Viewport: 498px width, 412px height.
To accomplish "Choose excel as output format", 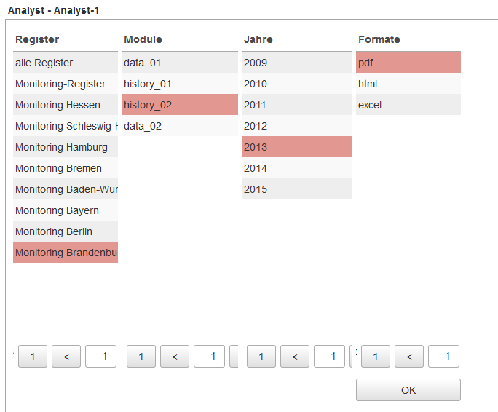I will (408, 105).
